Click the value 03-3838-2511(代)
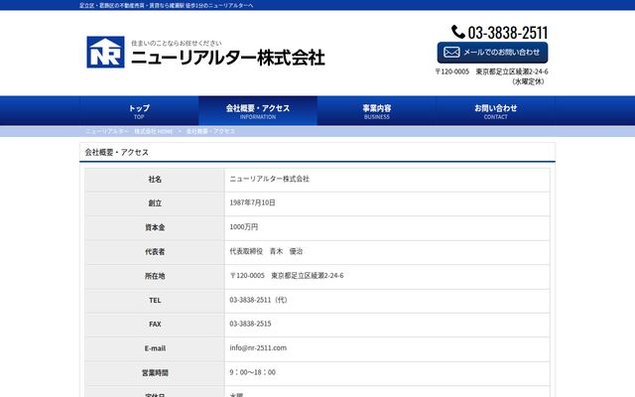635x397 pixels. [x=258, y=300]
